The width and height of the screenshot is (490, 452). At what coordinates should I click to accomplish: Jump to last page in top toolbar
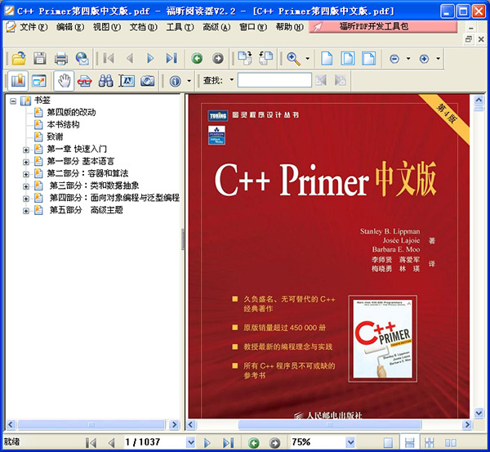coord(171,58)
